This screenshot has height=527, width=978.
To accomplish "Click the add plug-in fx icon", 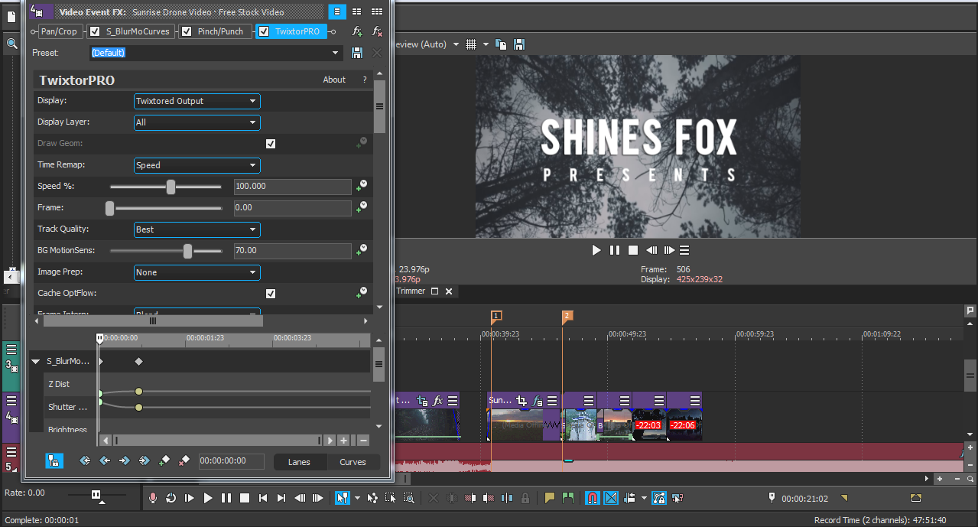I will [x=356, y=31].
